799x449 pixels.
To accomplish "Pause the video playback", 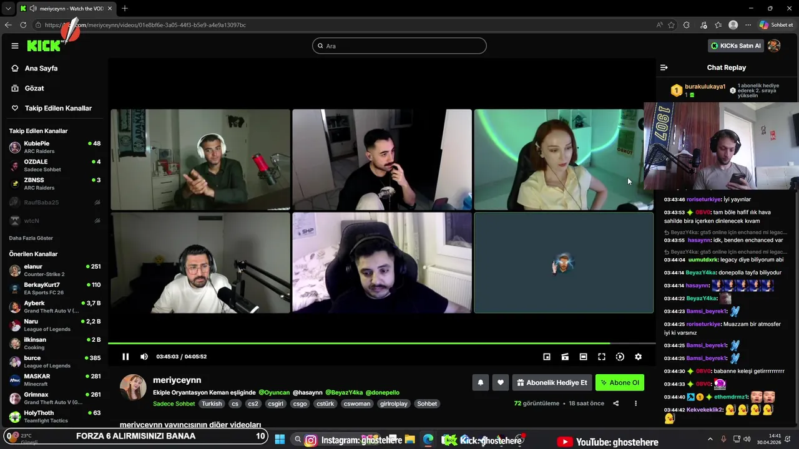I will click(x=125, y=357).
